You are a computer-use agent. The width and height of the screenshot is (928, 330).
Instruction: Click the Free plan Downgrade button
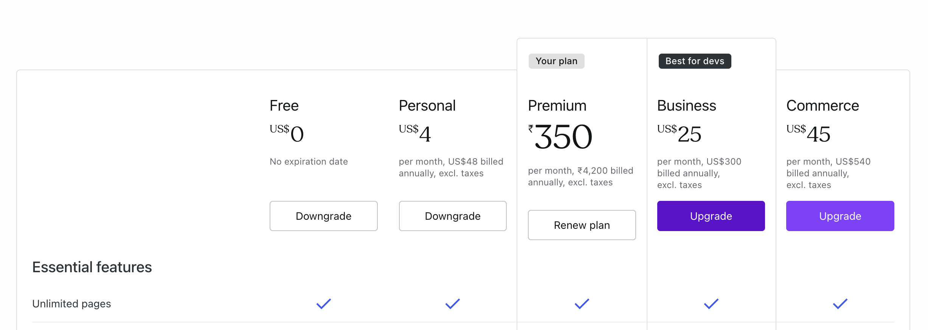coord(323,216)
